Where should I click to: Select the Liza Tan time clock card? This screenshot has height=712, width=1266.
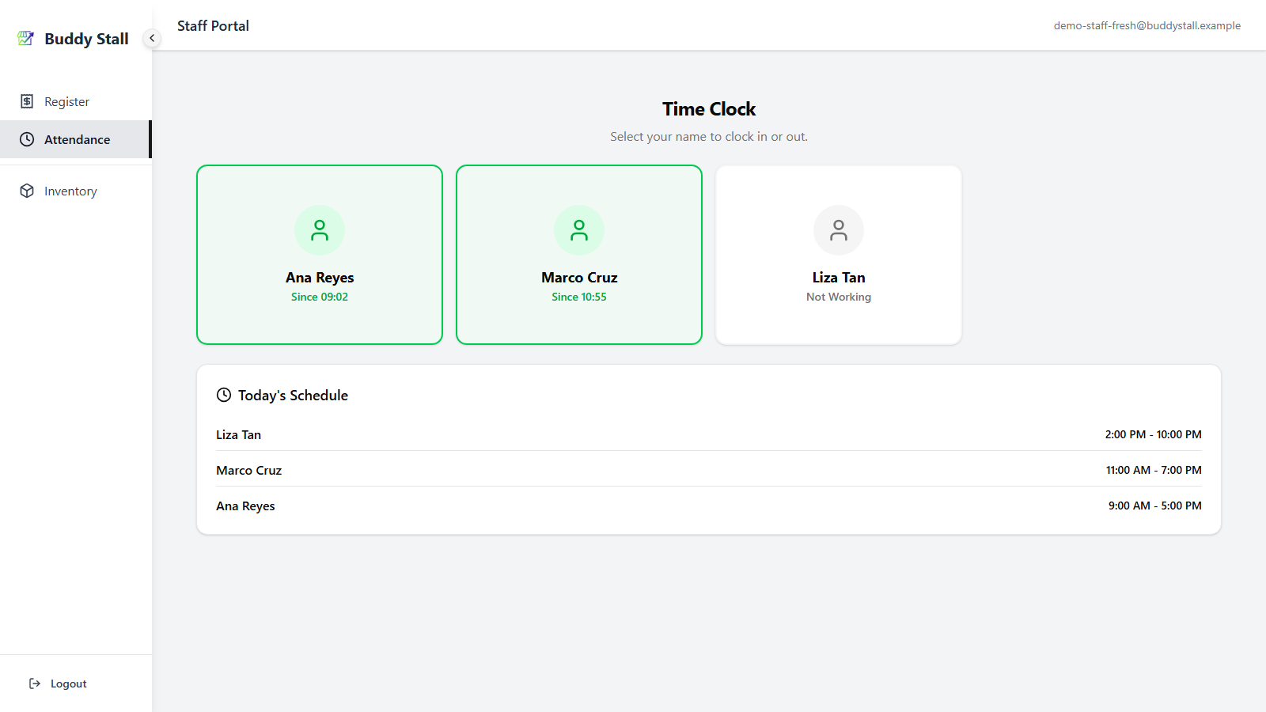[x=839, y=255]
